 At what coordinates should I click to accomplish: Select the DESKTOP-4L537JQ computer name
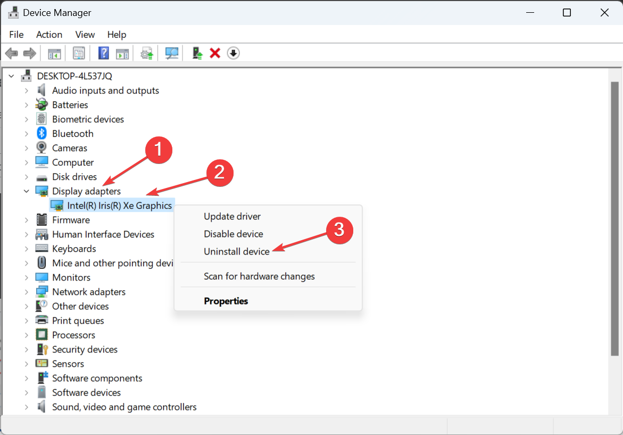tap(74, 76)
